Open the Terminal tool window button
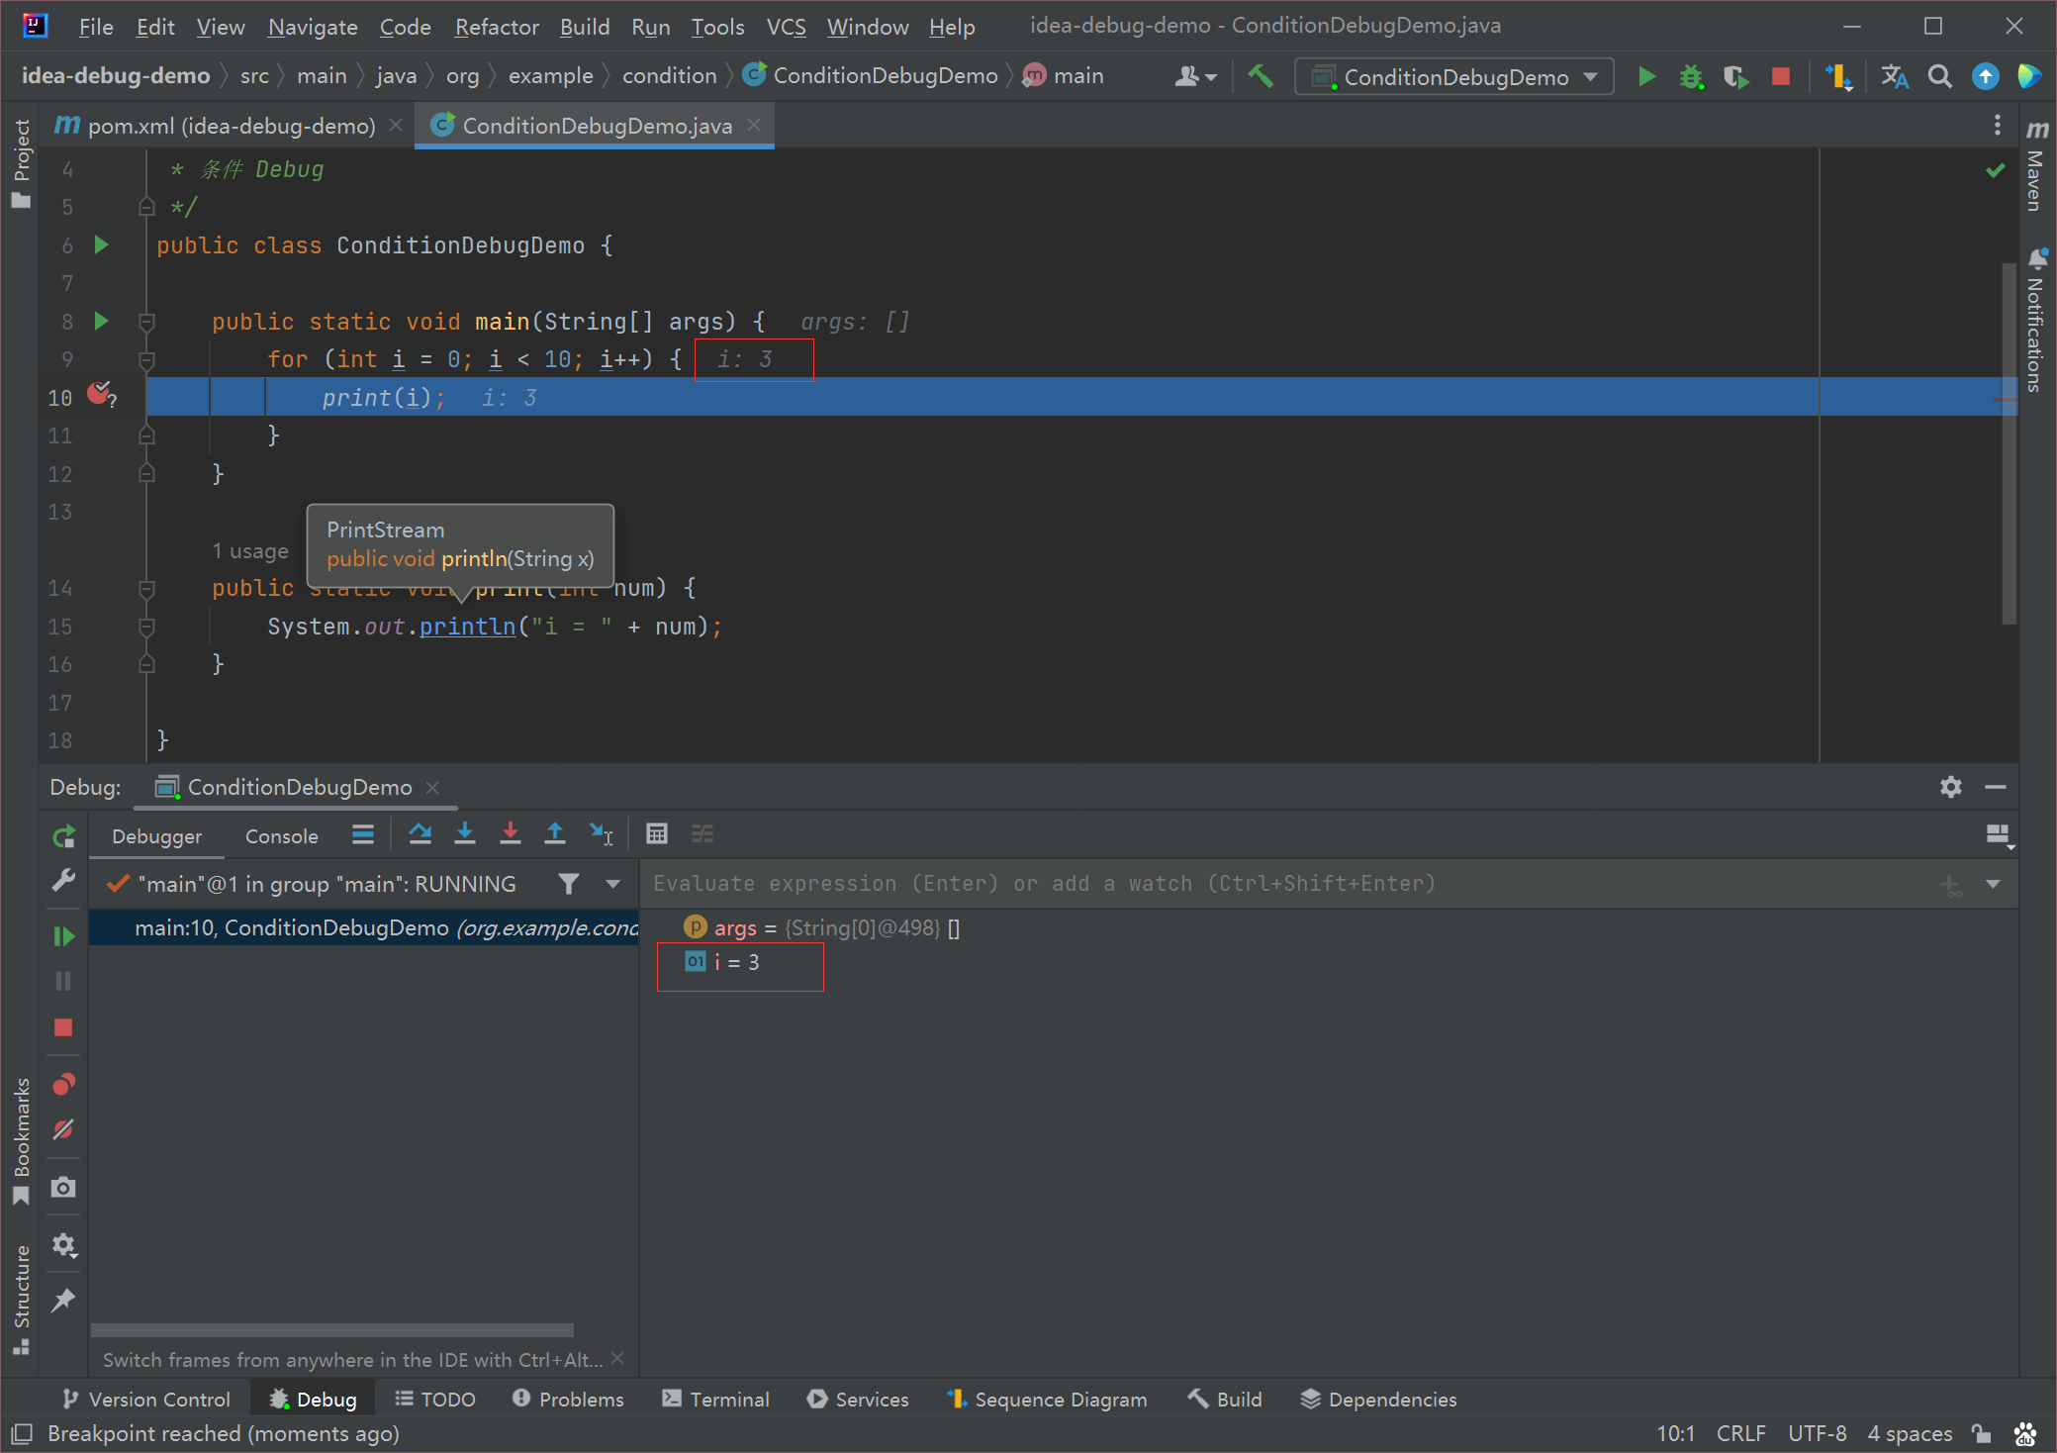 [x=716, y=1399]
